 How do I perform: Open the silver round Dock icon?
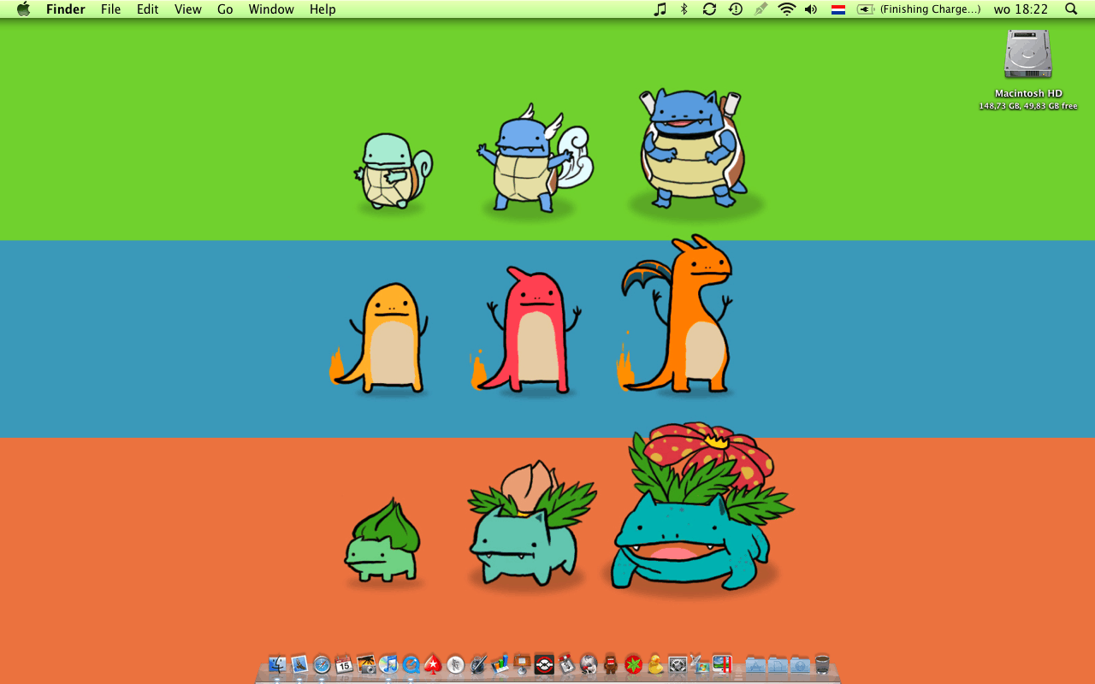click(x=455, y=663)
